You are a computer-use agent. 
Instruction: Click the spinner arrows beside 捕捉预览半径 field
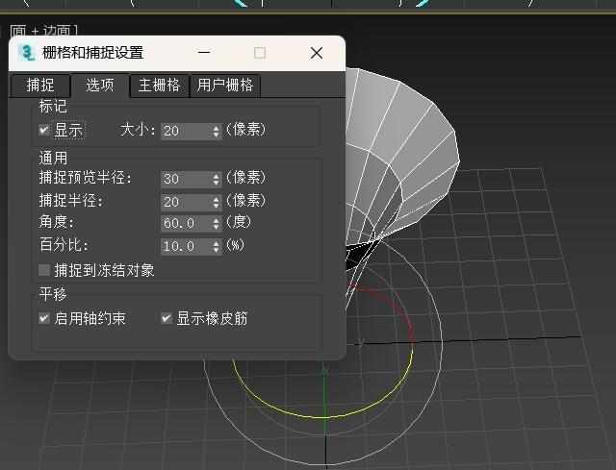pos(217,179)
